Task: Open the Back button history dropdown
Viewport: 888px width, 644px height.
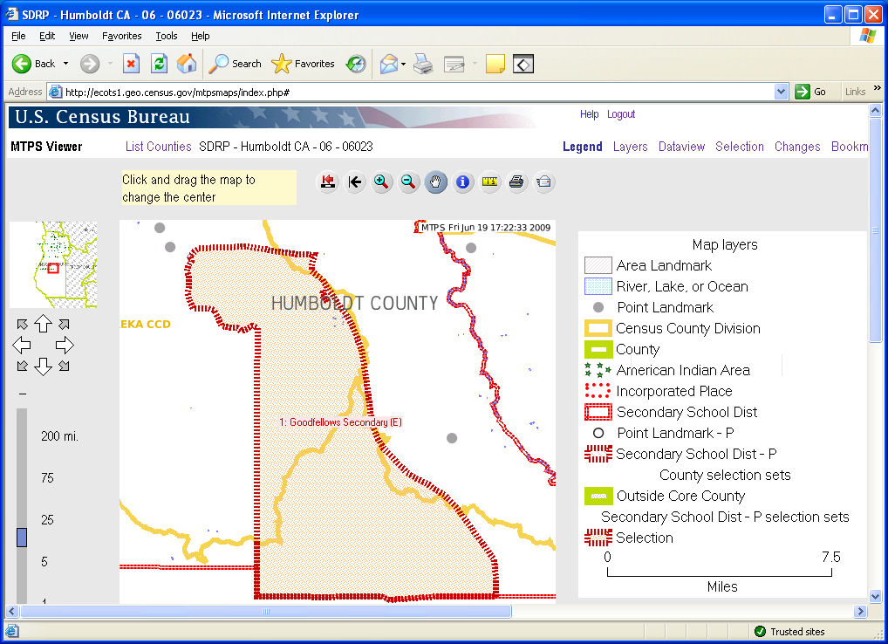Action: [65, 64]
